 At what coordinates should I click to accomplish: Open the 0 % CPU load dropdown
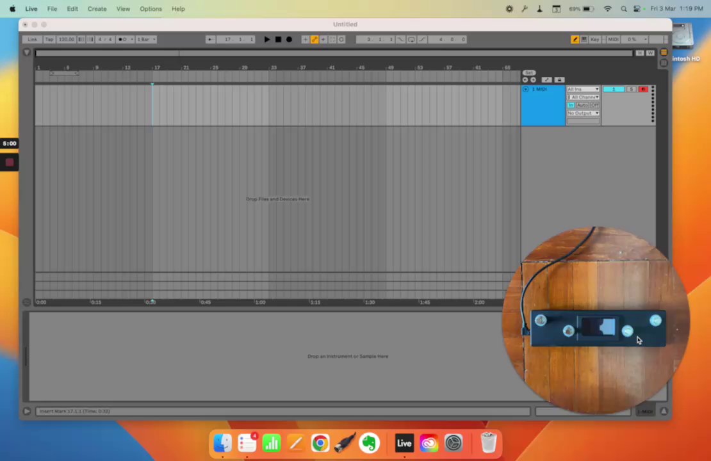pyautogui.click(x=634, y=40)
